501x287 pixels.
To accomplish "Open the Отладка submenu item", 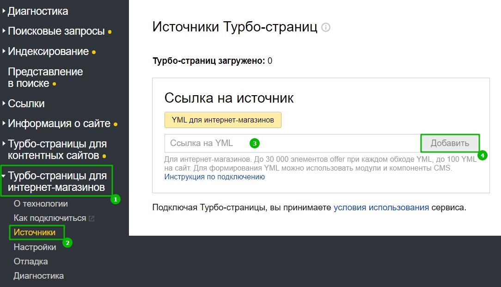I will (x=31, y=262).
